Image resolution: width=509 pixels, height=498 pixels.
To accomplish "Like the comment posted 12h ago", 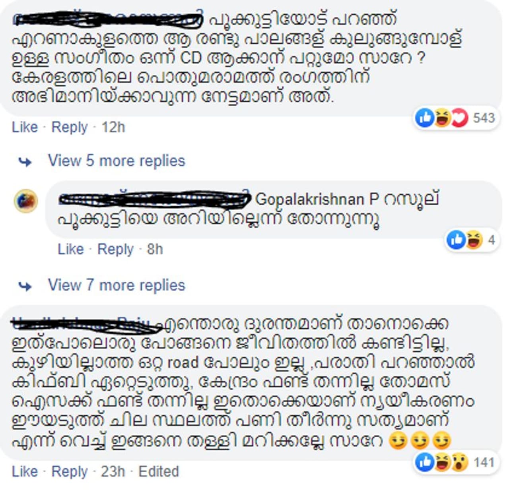I will 25,127.
